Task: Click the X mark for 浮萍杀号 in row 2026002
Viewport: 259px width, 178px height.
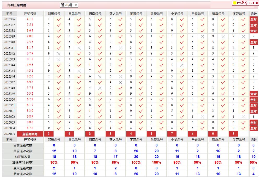Action: 244,117
